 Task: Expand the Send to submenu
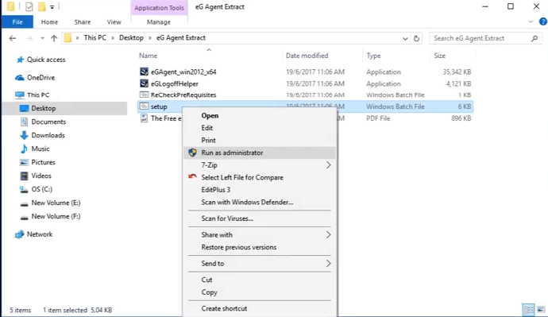[x=328, y=263]
